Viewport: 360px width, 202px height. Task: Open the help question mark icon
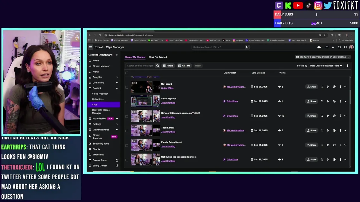coord(327,47)
